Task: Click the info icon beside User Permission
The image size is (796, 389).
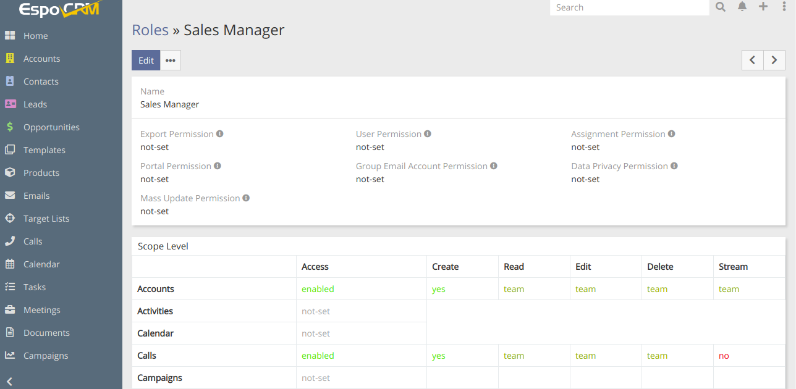Action: [x=428, y=134]
